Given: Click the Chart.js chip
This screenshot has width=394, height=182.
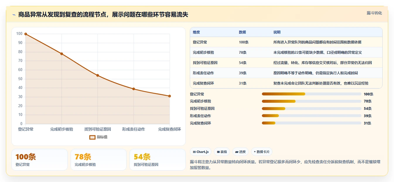Looking at the screenshot, I should tap(201, 152).
